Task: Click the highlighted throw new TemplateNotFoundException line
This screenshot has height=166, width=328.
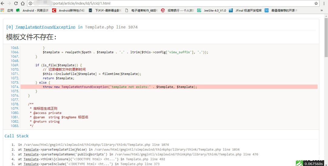Action: coord(169,87)
